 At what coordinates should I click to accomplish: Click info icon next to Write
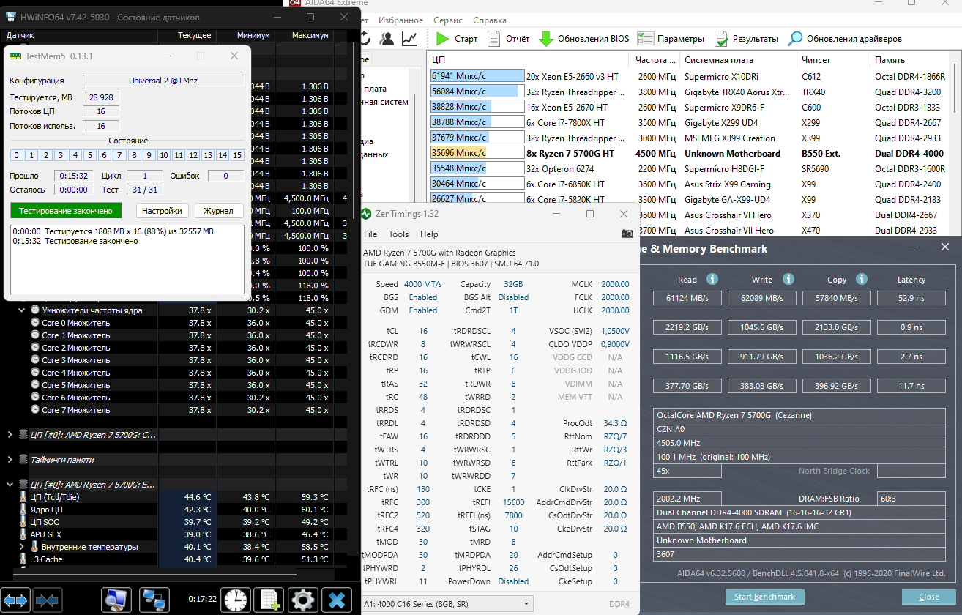pos(788,279)
